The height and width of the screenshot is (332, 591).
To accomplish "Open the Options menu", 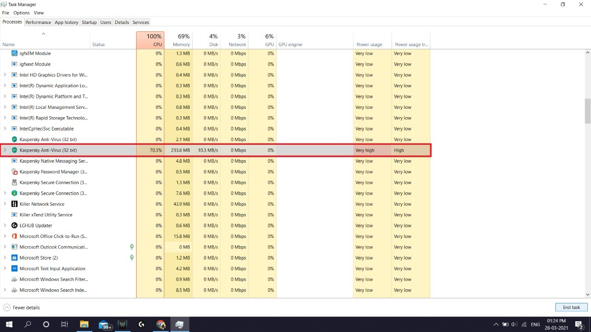I will tap(21, 13).
